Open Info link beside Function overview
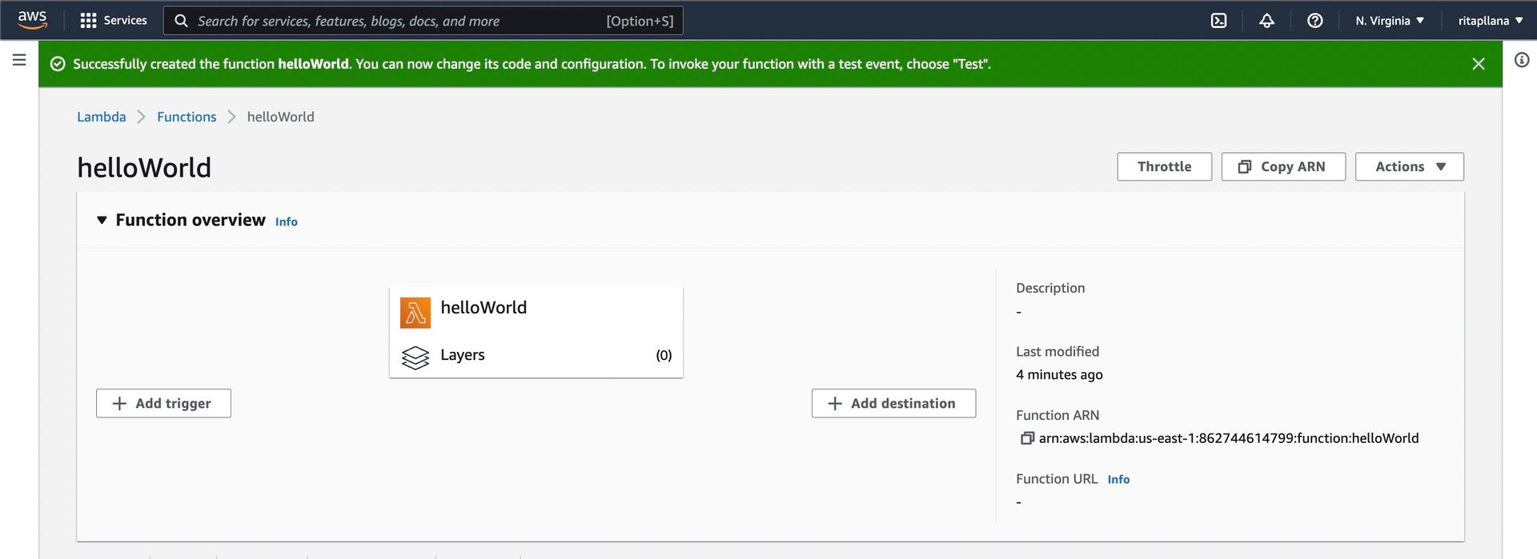This screenshot has width=1537, height=559. point(286,222)
